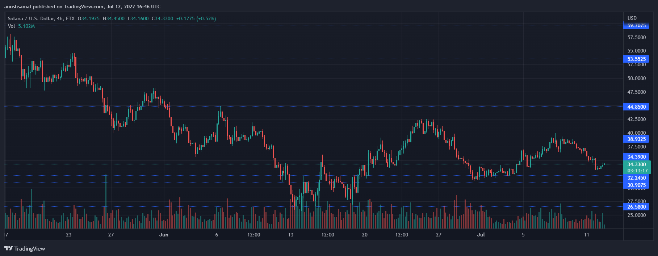Viewport: 658px width, 256px height.
Task: Select the 34.3900 price level tag
Action: (x=636, y=157)
